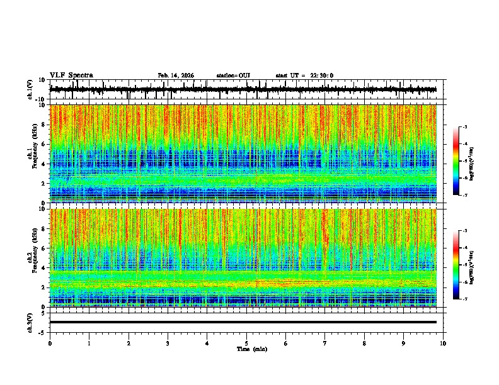The image size is (499, 385).
Task: Select the "start UT = 22:30: 0" text
Action: [x=304, y=75]
